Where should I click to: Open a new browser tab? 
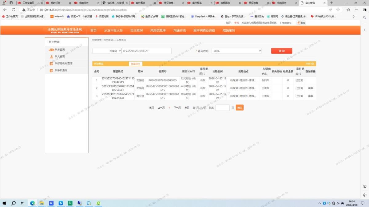point(331,3)
